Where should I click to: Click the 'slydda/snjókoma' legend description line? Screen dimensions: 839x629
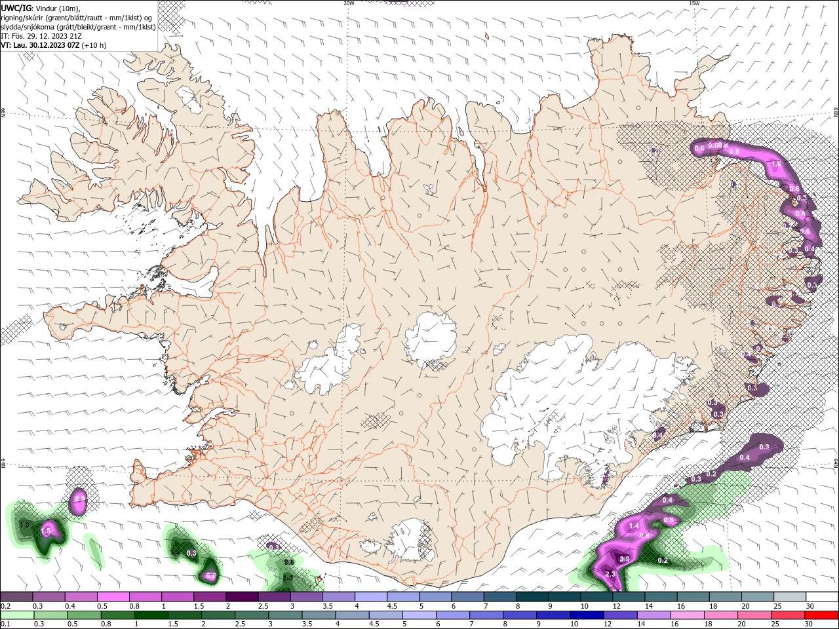click(x=78, y=27)
